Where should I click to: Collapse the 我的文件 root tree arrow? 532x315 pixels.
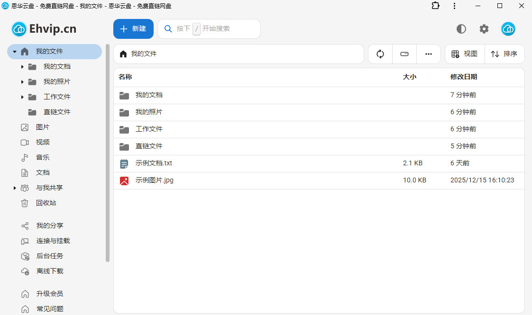point(15,52)
